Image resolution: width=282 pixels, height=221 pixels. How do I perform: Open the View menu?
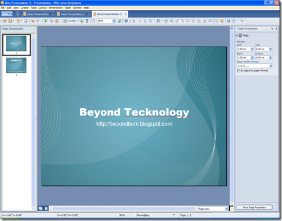click(16, 8)
